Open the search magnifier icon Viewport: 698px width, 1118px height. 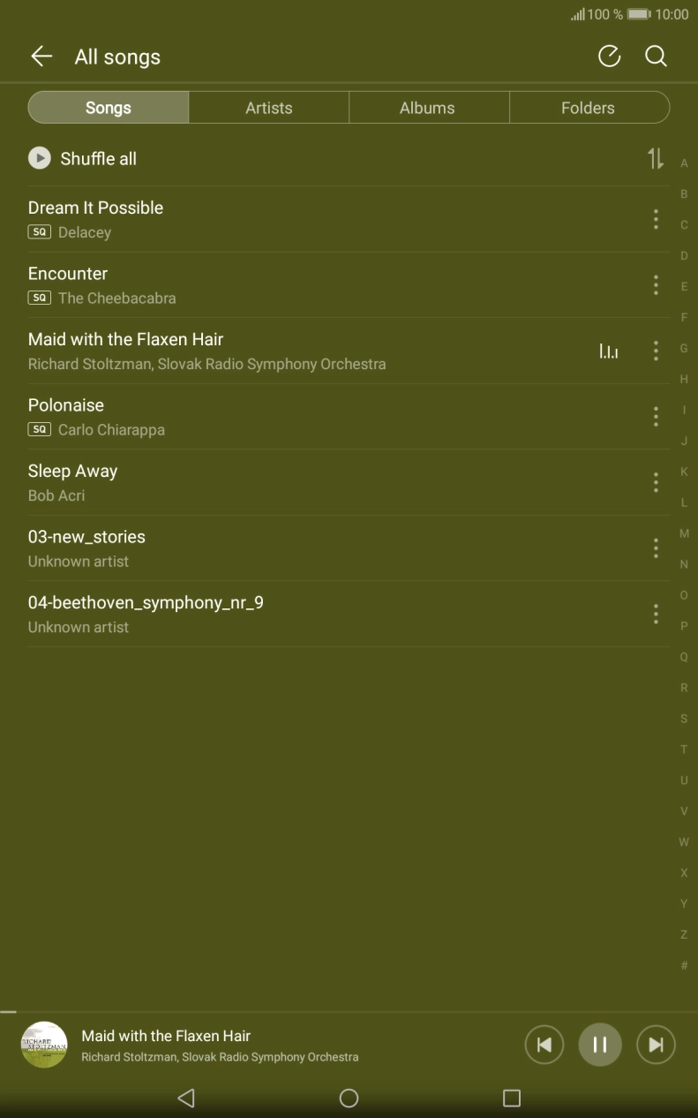point(656,57)
